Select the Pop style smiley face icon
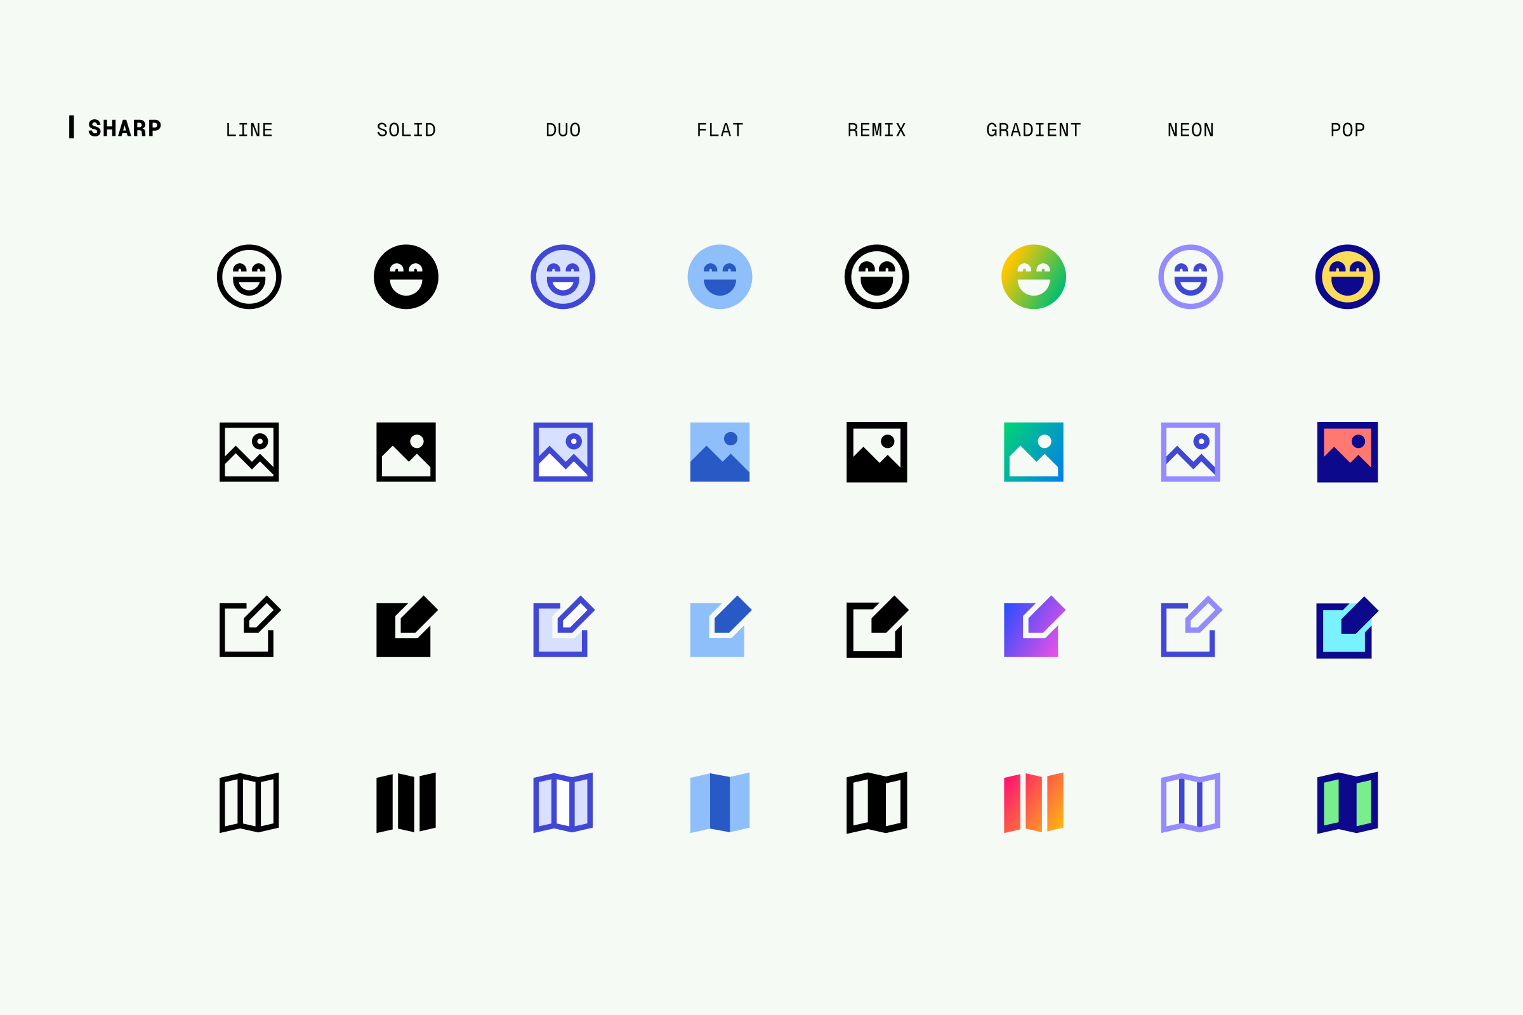Viewport: 1523px width, 1015px height. [1347, 277]
